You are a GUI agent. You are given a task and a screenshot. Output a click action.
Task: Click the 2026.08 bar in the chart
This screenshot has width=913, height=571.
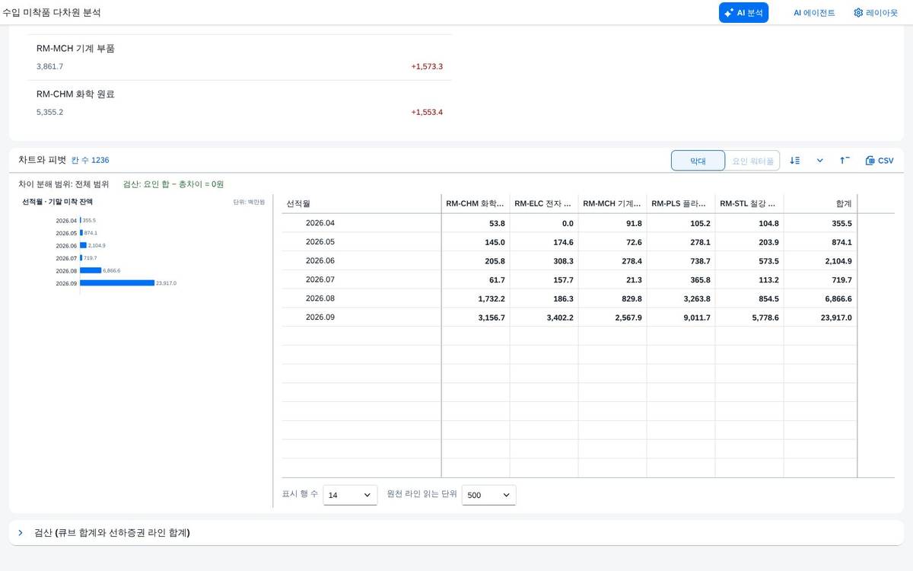click(91, 270)
